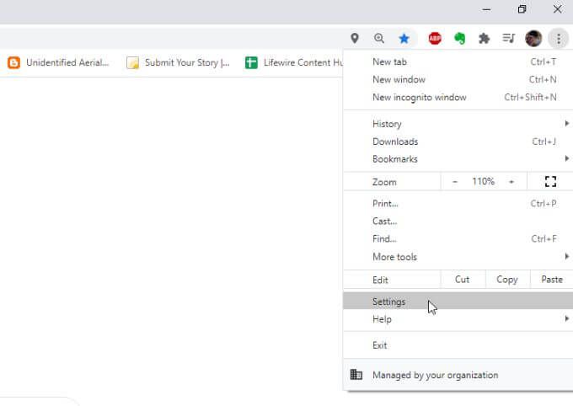Image resolution: width=573 pixels, height=406 pixels.
Task: Decrease zoom with the minus button
Action: click(x=455, y=182)
